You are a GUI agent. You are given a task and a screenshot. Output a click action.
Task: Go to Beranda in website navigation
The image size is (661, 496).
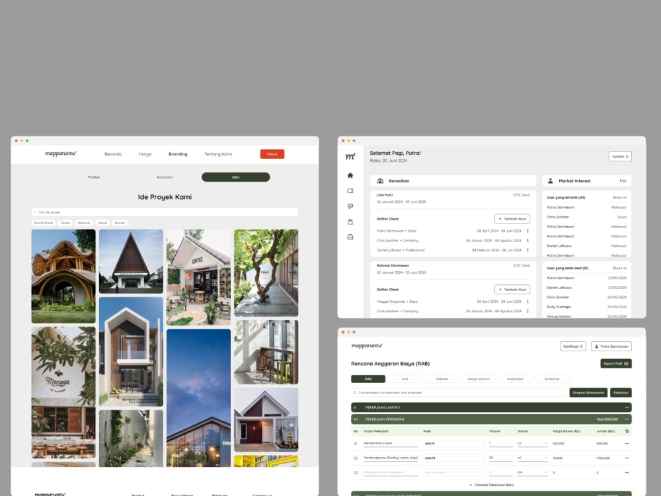(x=113, y=154)
